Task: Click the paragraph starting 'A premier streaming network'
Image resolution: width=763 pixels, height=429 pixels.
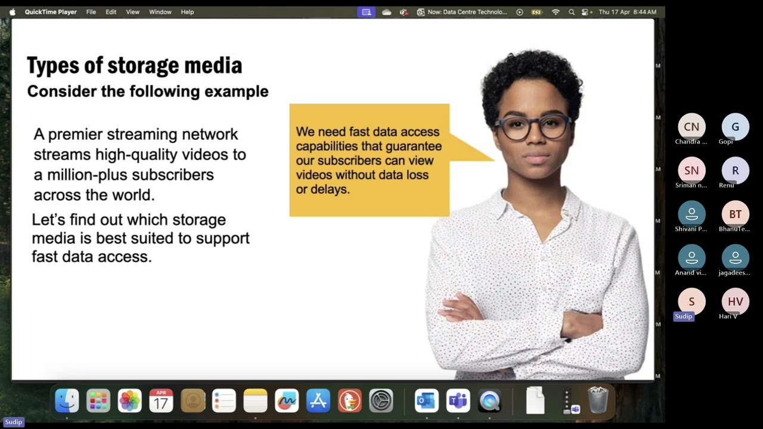Action: click(x=140, y=164)
